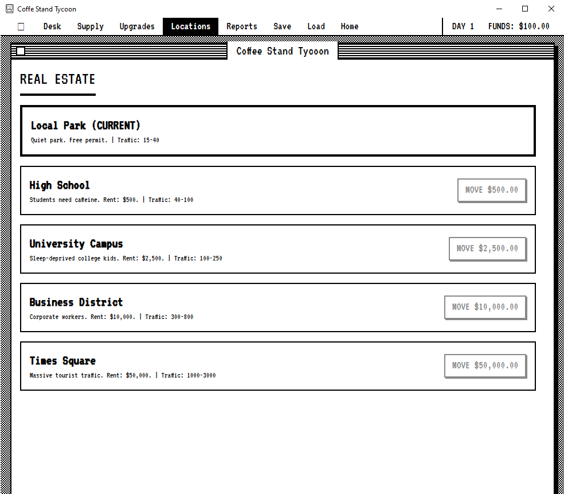564x494 pixels.
Task: Click 'Corporate workers' description text
Action: coord(57,317)
